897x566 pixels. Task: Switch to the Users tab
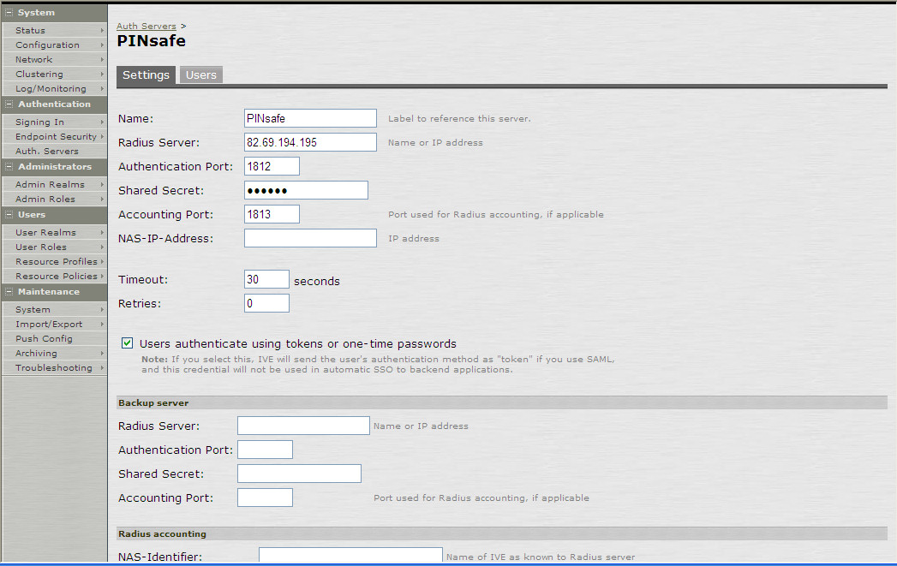pyautogui.click(x=200, y=74)
